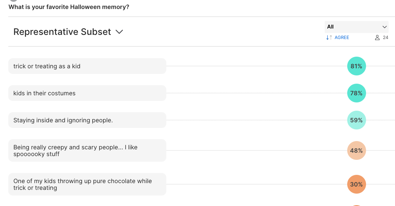Open the kids throwing up chocolate response
This screenshot has width=395, height=206.
(87, 184)
